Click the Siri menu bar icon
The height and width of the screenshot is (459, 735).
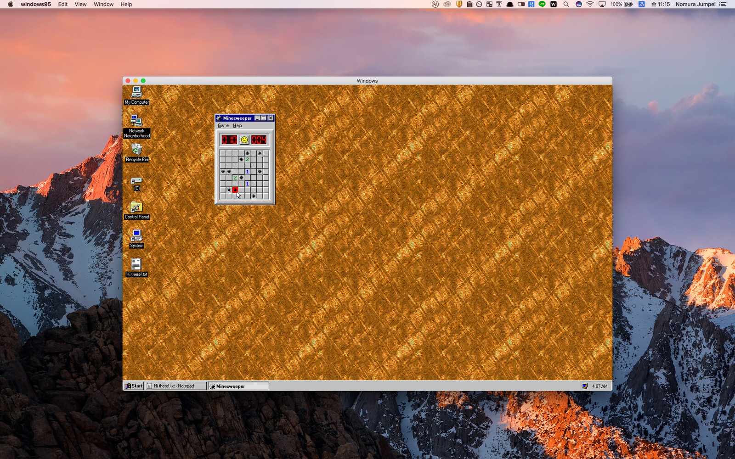[579, 4]
